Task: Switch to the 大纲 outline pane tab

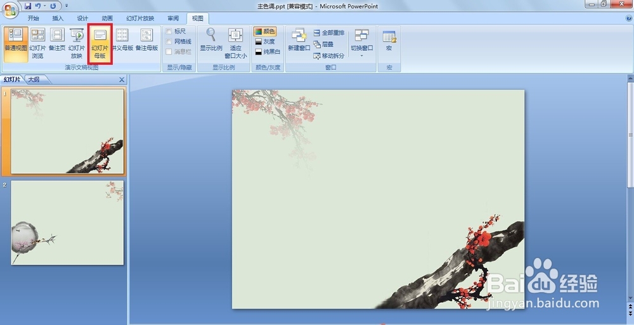Action: click(x=35, y=80)
